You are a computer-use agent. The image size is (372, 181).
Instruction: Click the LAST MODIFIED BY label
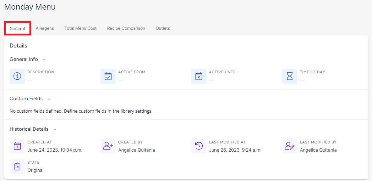pos(318,142)
